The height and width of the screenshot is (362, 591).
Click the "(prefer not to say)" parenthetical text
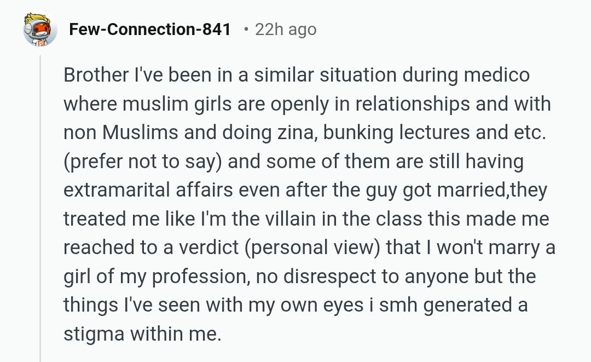click(143, 162)
